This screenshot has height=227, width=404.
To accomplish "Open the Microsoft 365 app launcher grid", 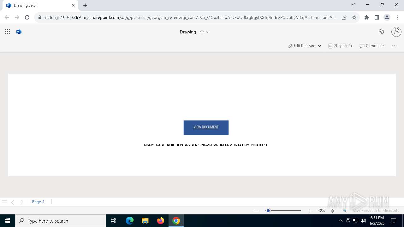I will point(8,32).
